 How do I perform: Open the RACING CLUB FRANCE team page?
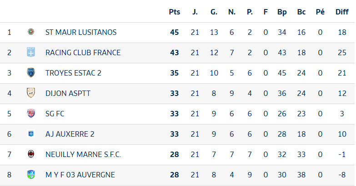click(x=83, y=52)
